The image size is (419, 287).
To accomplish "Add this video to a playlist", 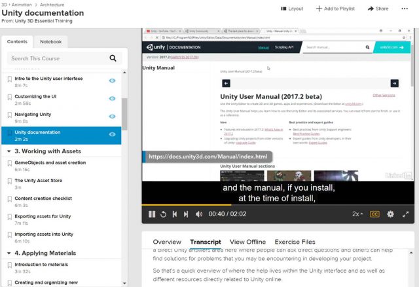I will tap(335, 9).
